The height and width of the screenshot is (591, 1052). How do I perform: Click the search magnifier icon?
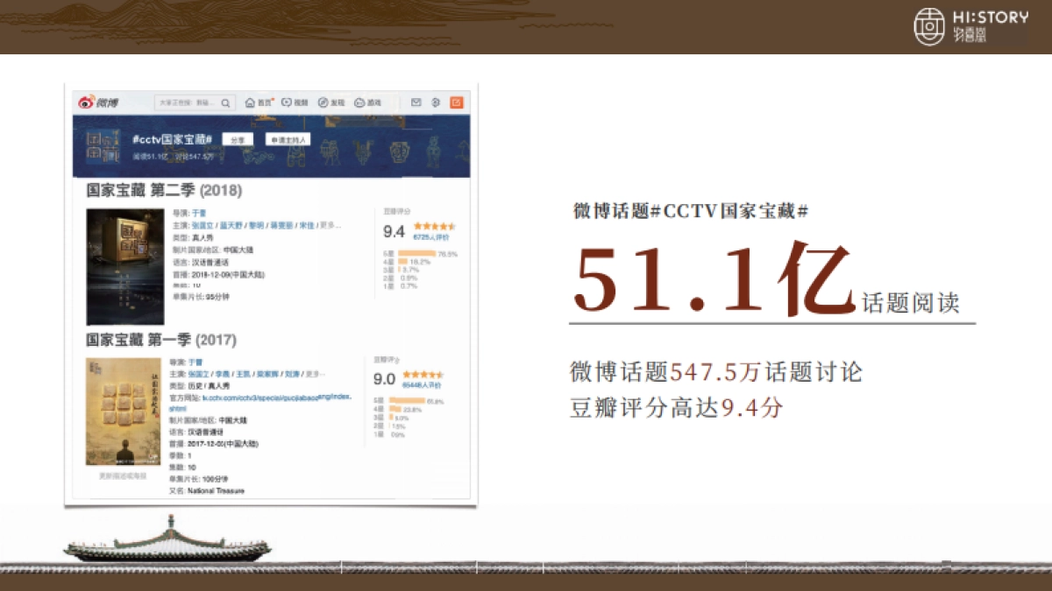225,103
